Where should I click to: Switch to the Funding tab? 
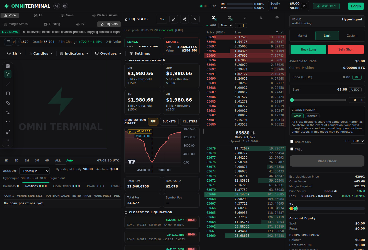52,24
